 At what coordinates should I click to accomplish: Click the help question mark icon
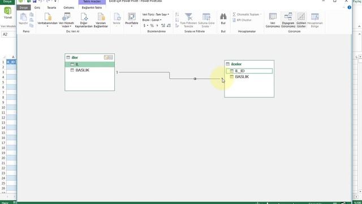point(350,7)
